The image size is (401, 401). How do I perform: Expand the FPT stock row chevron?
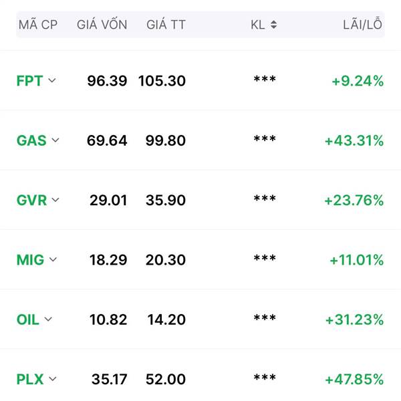tap(53, 81)
